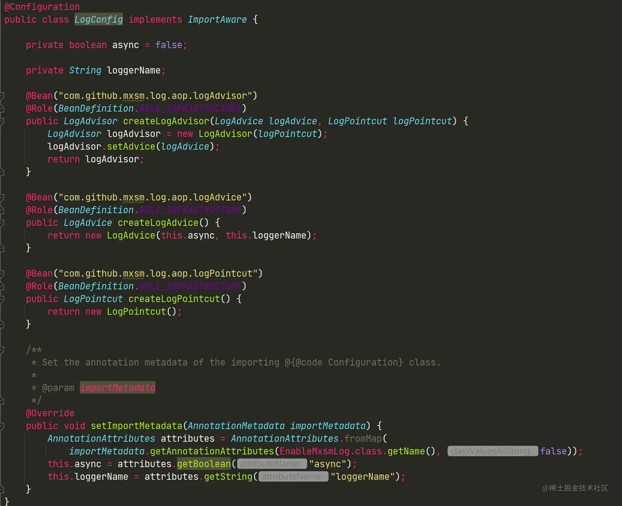Click the createLogPointcut method name
622x506 pixels.
coord(174,299)
